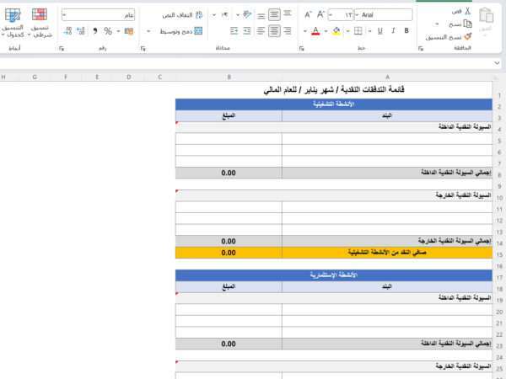The height and width of the screenshot is (379, 506).
Task: Select the 'البند' header cell in row 18
Action: point(387,287)
